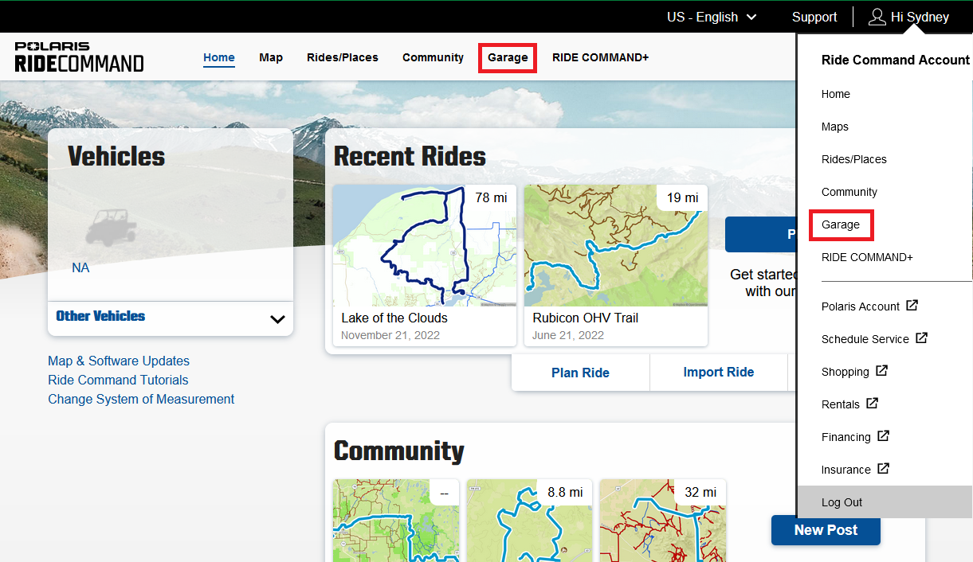This screenshot has height=562, width=973.
Task: Click the Polaris Ride Command logo
Action: [80, 57]
